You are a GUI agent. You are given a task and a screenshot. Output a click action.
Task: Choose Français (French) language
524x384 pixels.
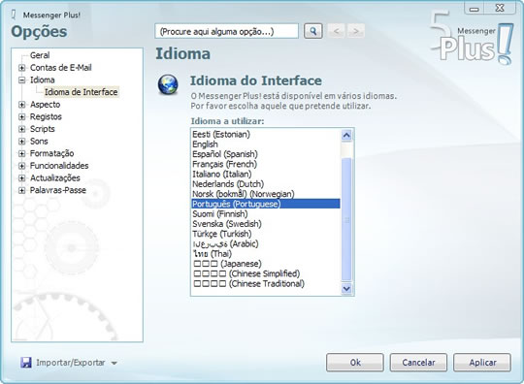pyautogui.click(x=266, y=164)
